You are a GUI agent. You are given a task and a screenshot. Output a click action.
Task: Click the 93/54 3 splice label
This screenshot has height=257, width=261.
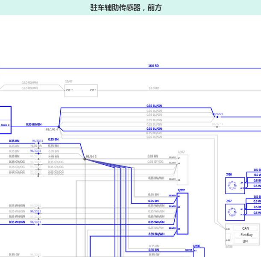91,157
